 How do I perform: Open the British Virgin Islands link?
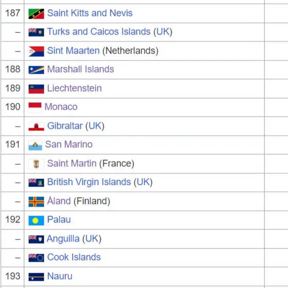click(89, 182)
